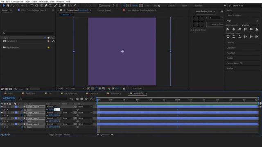This screenshot has height=147, width=262.
Task: Click the last Distribute Layers icon
Action: pos(257,37)
